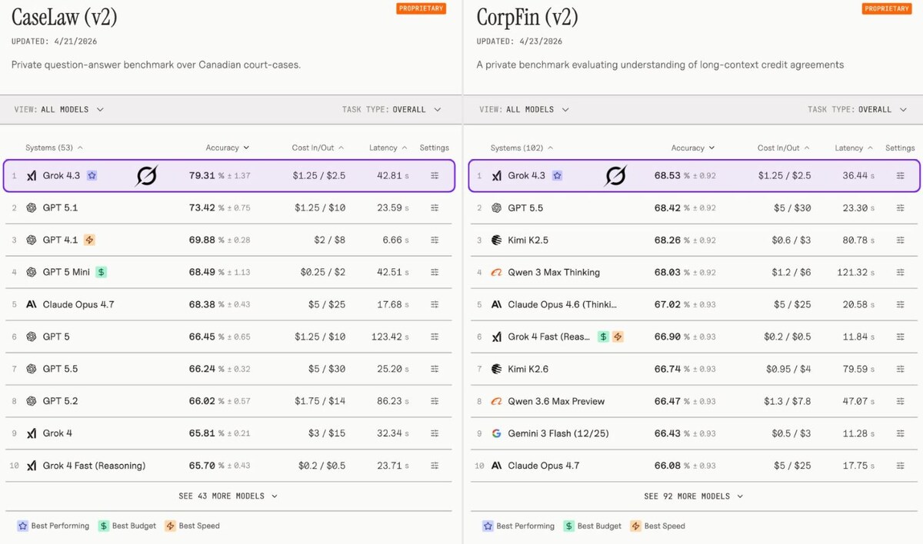Screen dimensions: 923x544
Task: Click Best Performing legend under CorpFin
Action: (x=518, y=526)
